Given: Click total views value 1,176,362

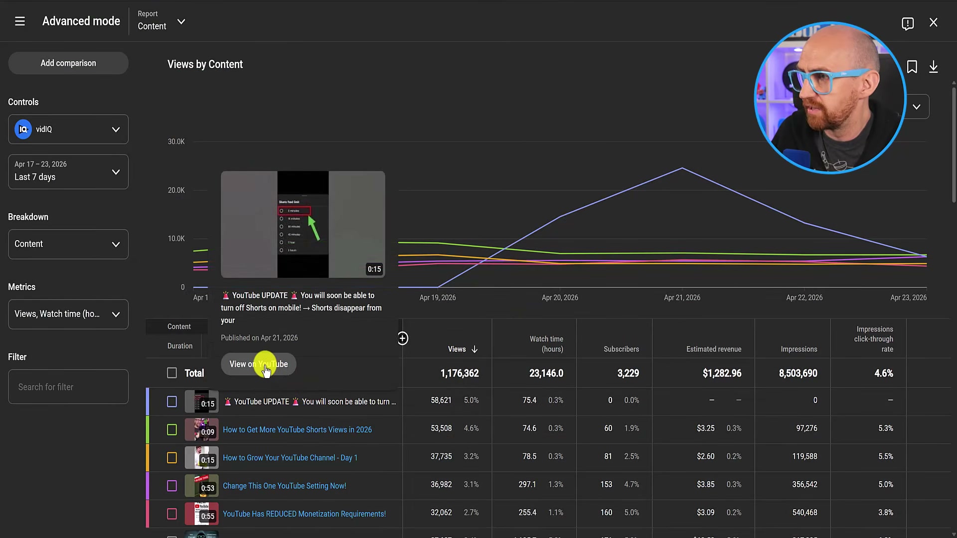Looking at the screenshot, I should [x=460, y=374].
